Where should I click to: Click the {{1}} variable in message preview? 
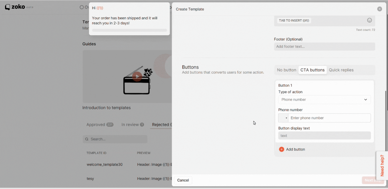tap(100, 8)
